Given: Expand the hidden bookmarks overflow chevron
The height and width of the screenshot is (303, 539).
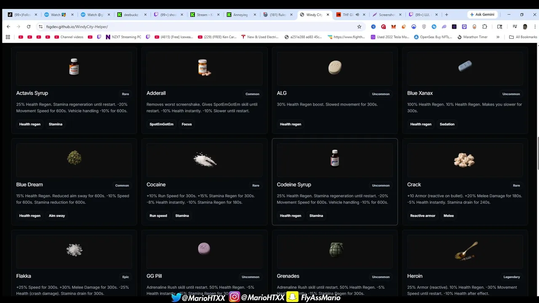Looking at the screenshot, I should pyautogui.click(x=498, y=37).
